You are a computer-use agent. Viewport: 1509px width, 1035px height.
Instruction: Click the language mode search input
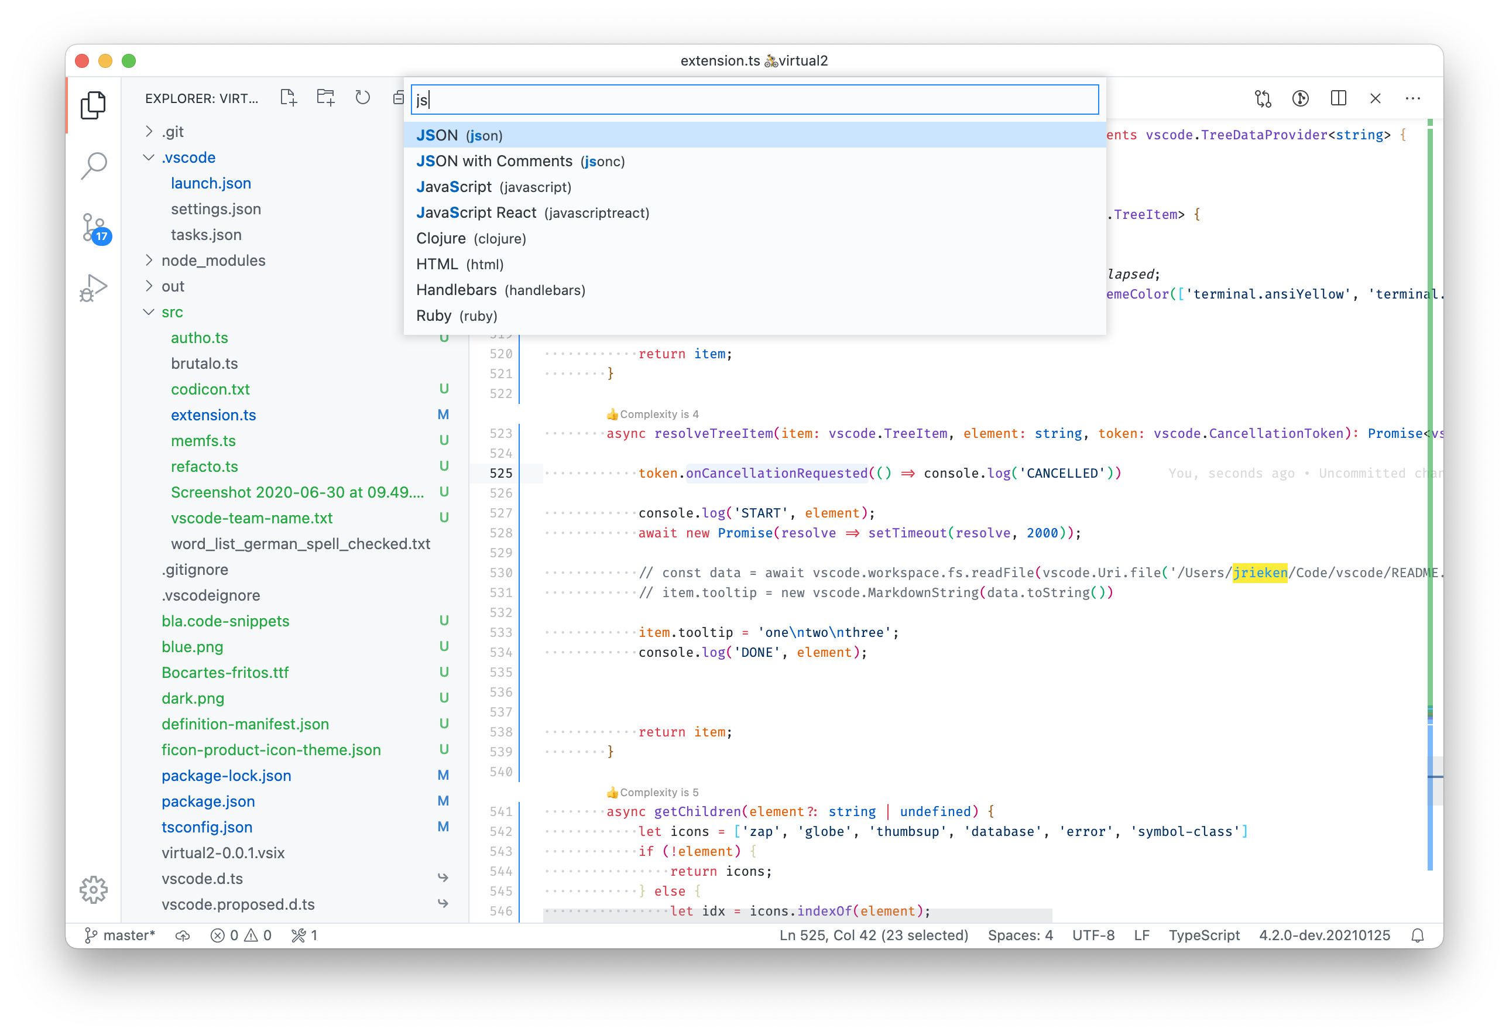click(753, 100)
